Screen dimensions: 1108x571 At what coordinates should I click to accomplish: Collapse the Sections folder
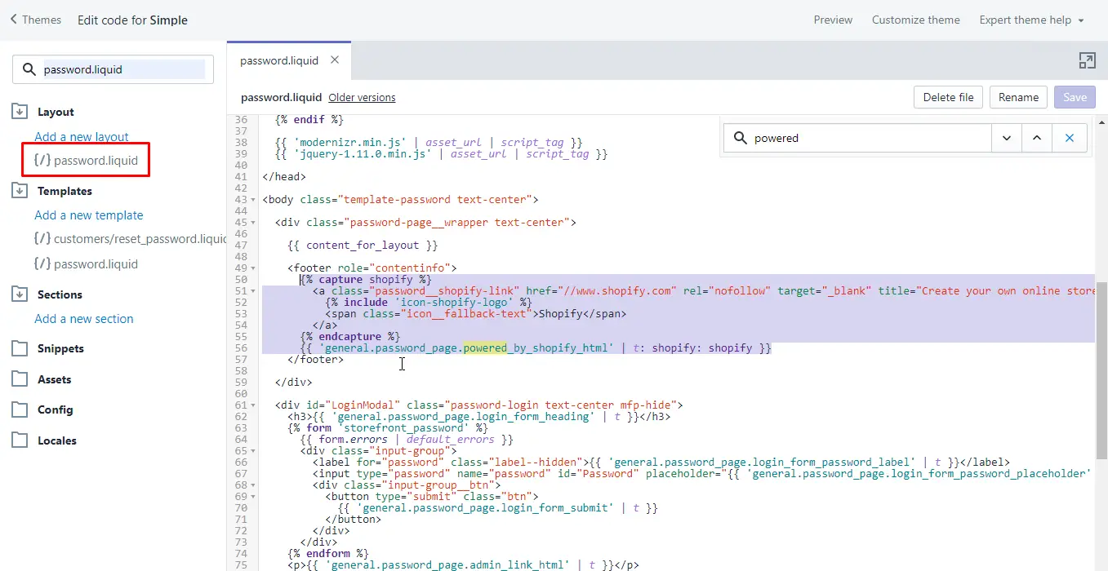click(20, 294)
